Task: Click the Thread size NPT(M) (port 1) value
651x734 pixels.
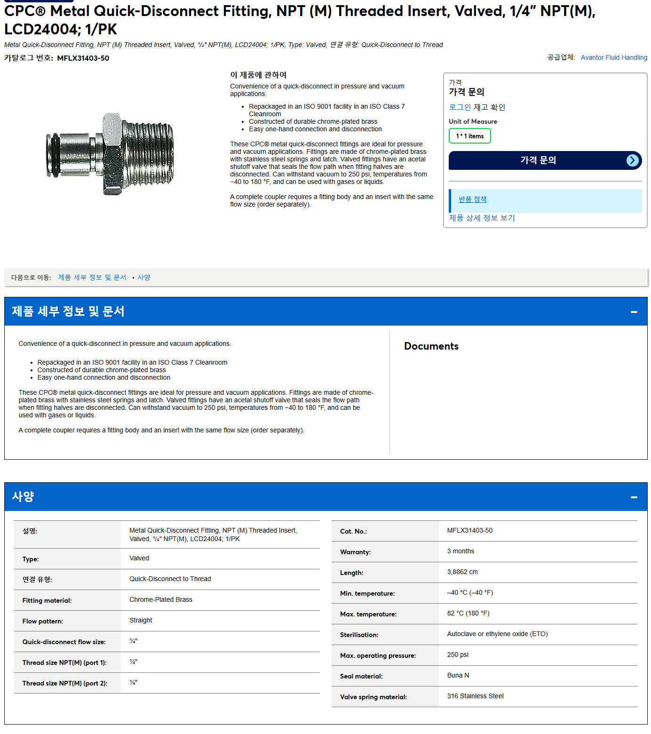Action: [x=133, y=662]
